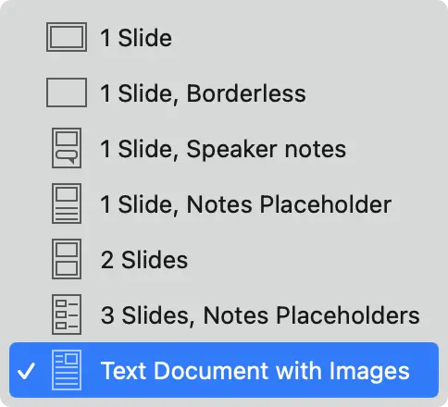Viewport: 448px width, 407px height.
Task: Click the checkmark beside Text Document with Images
Action: click(x=26, y=371)
